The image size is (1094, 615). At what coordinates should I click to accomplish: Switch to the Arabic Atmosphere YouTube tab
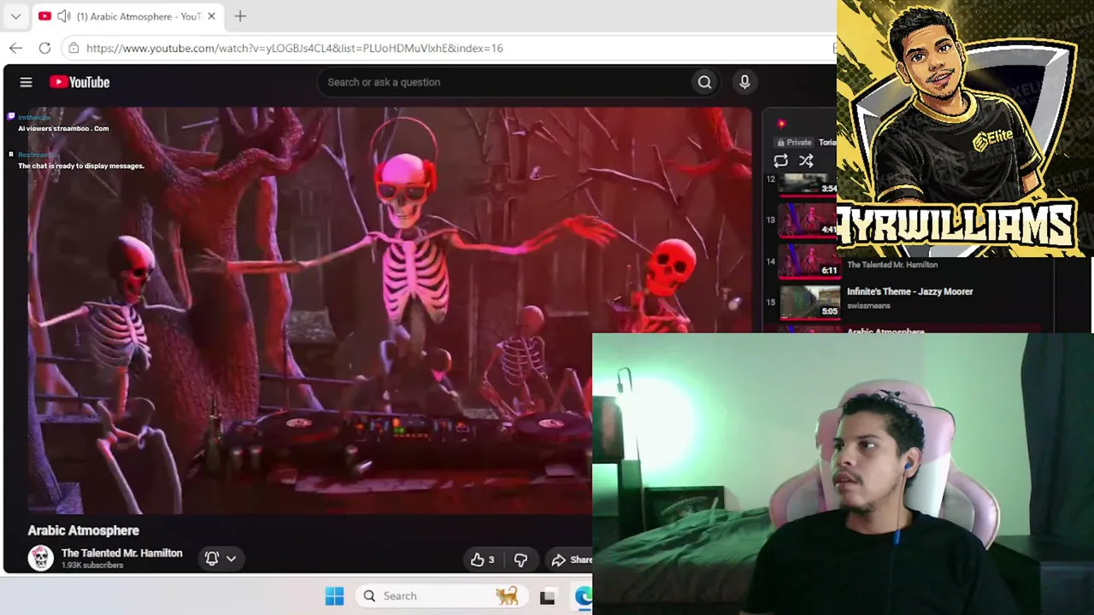127,16
